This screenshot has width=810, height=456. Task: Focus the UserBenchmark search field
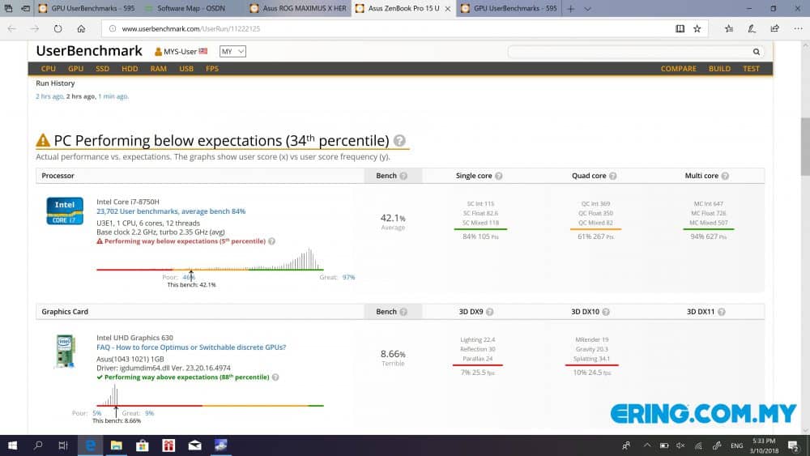630,52
